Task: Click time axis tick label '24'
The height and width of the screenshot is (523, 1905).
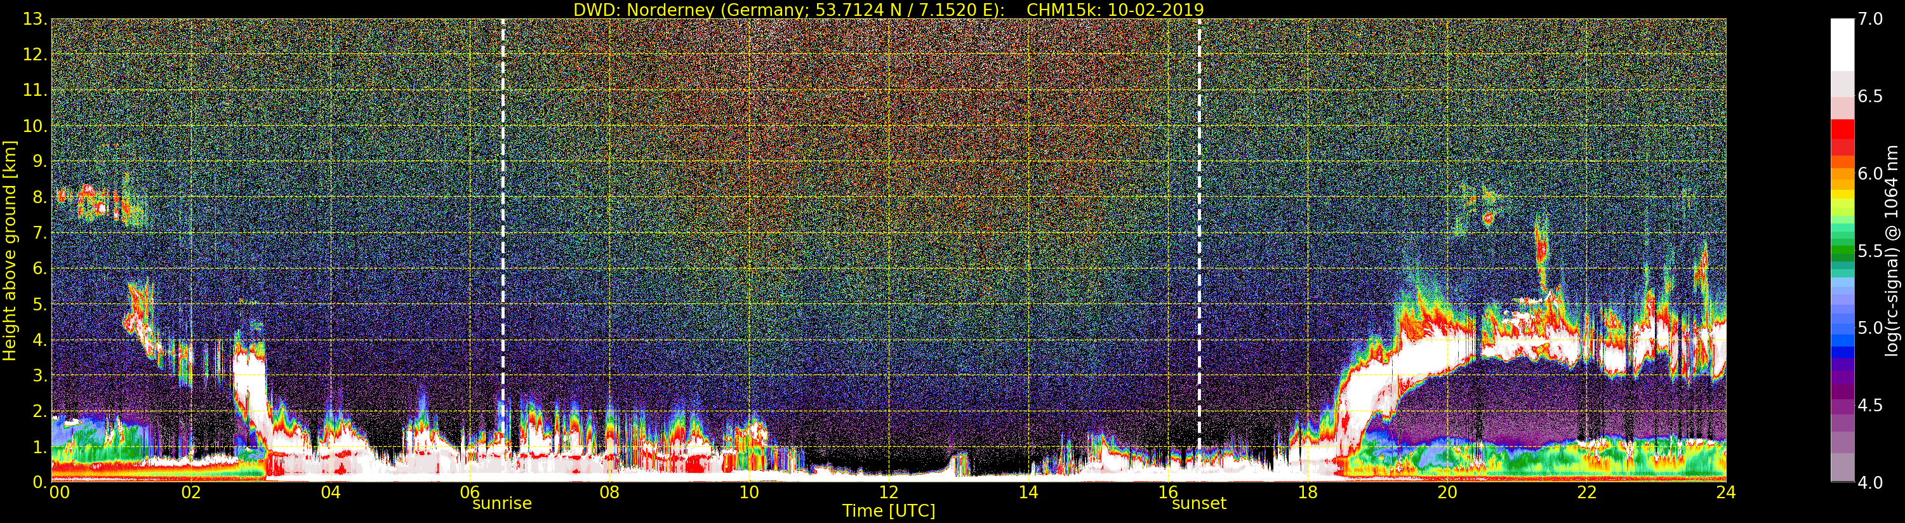Action: click(x=1726, y=493)
